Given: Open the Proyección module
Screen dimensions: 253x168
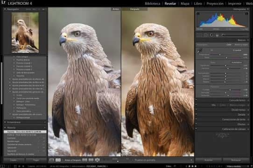Looking at the screenshot, I should 215,3.
